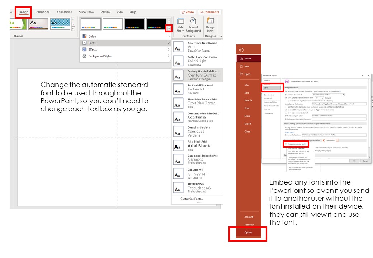Select Constantia-Franklin Gothic font set
373x258 pixels.
198,117
